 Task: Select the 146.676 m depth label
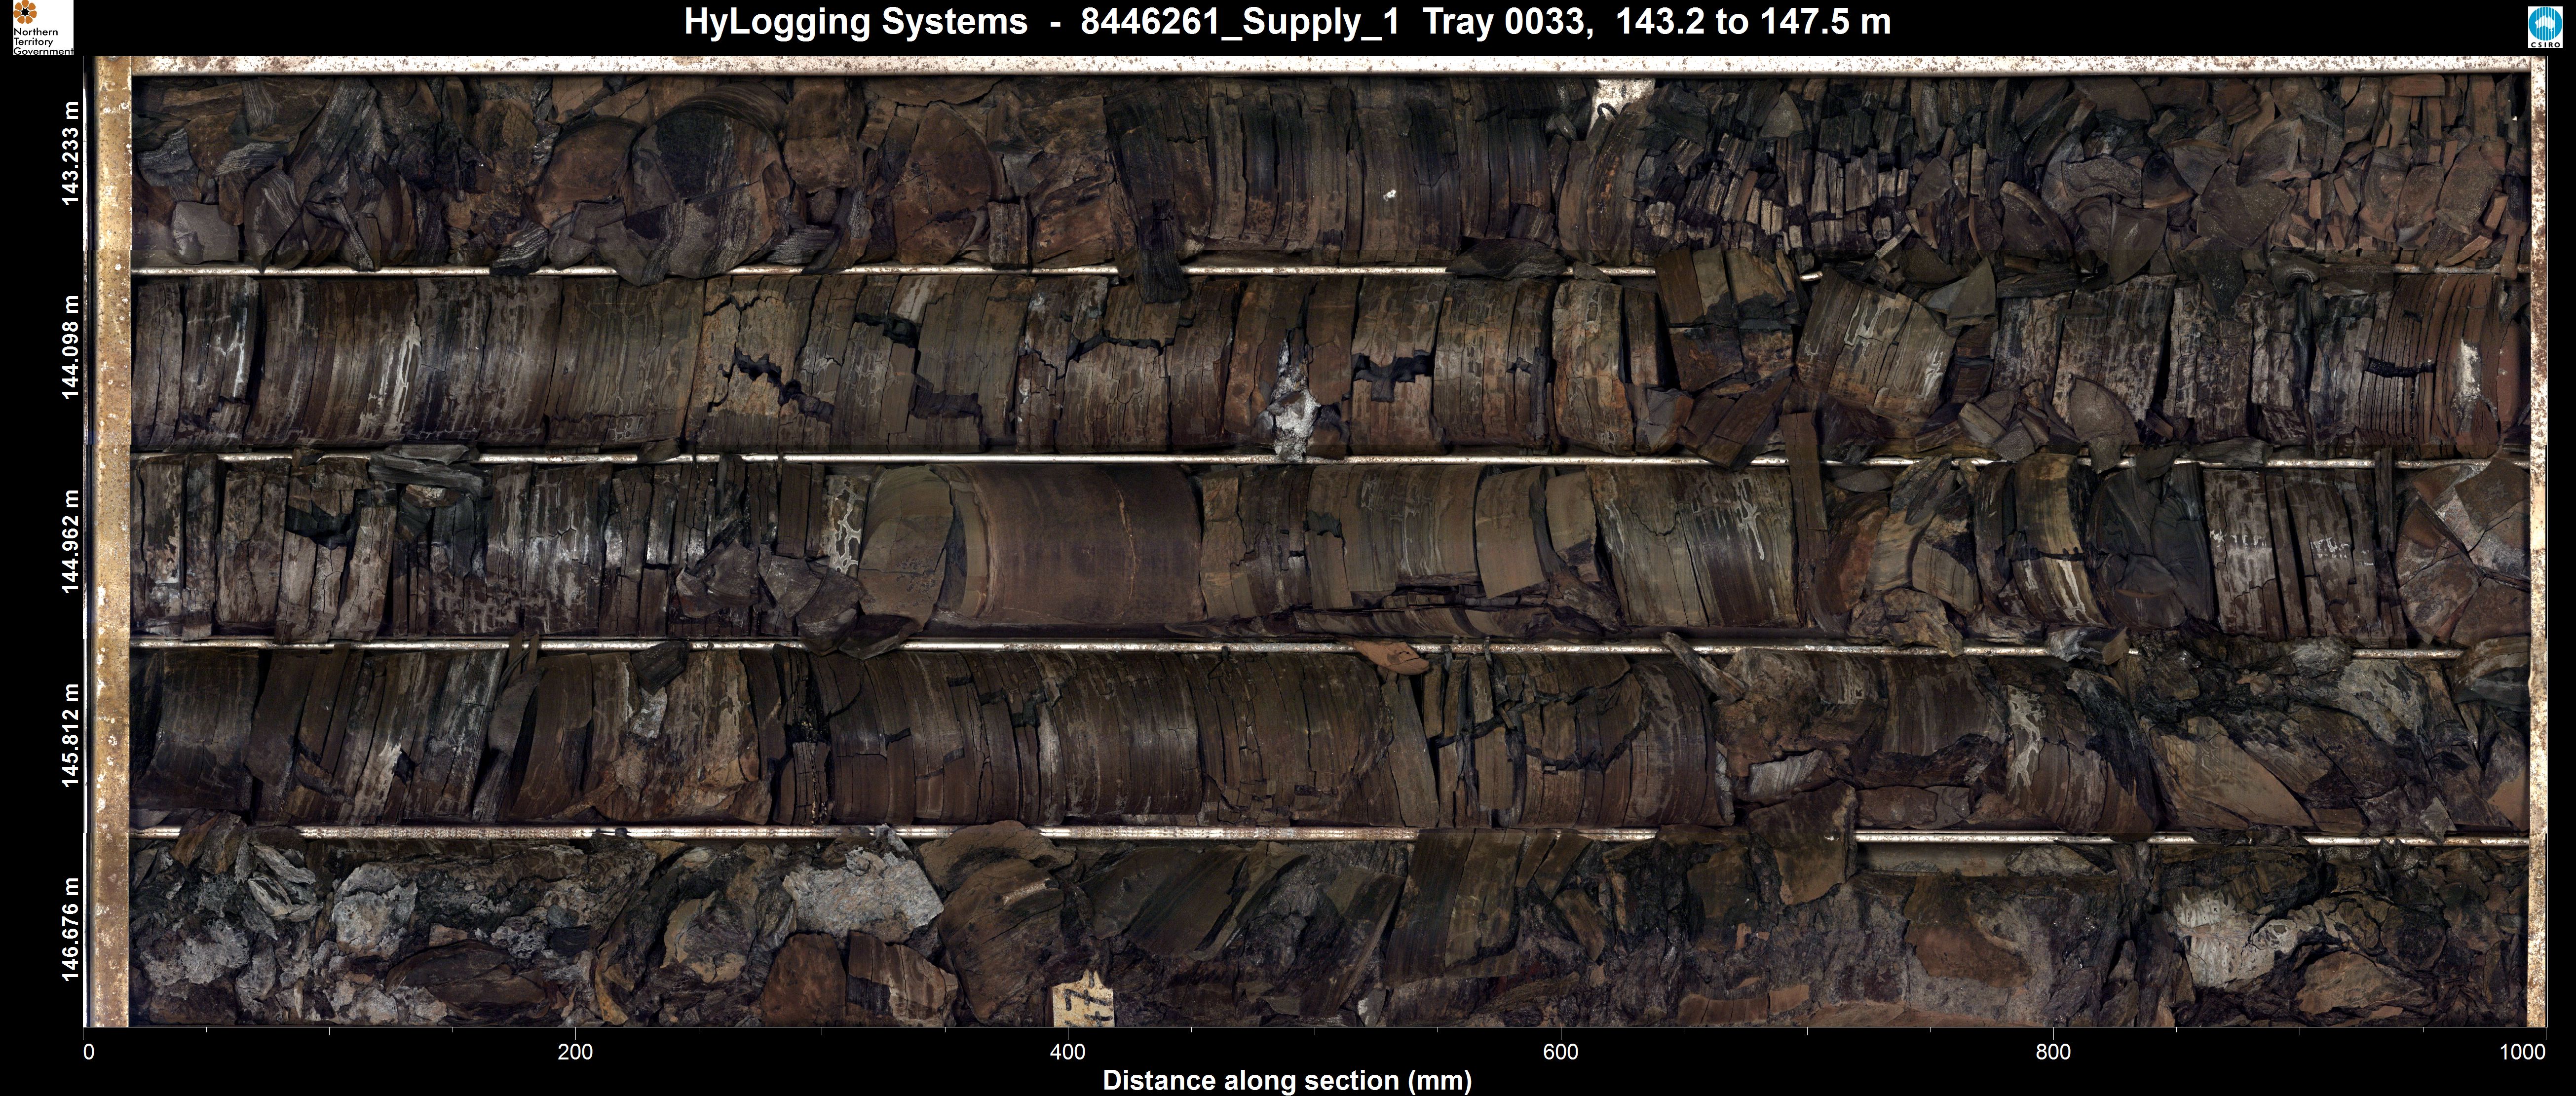click(x=71, y=929)
